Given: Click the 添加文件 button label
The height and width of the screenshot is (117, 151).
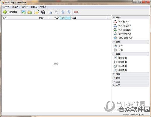Looking at the screenshot, I should click(13, 12).
